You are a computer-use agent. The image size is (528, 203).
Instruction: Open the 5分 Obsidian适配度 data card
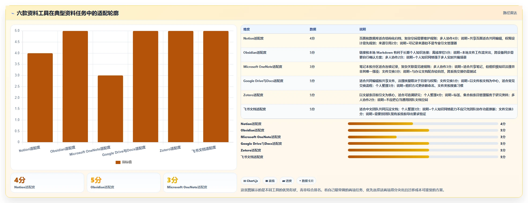point(124,183)
